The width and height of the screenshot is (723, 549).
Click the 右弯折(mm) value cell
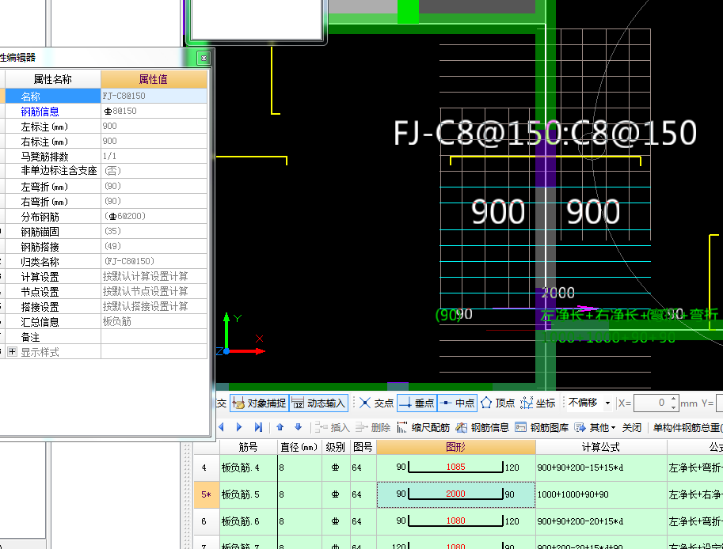[154, 201]
